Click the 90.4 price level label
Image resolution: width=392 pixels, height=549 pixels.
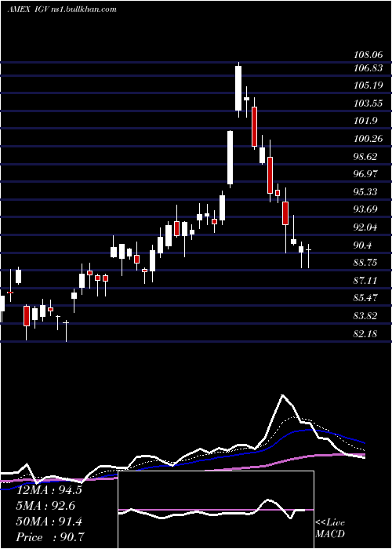363,245
